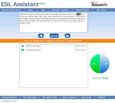Click the Check button
The image size is (115, 103).
(54, 36)
